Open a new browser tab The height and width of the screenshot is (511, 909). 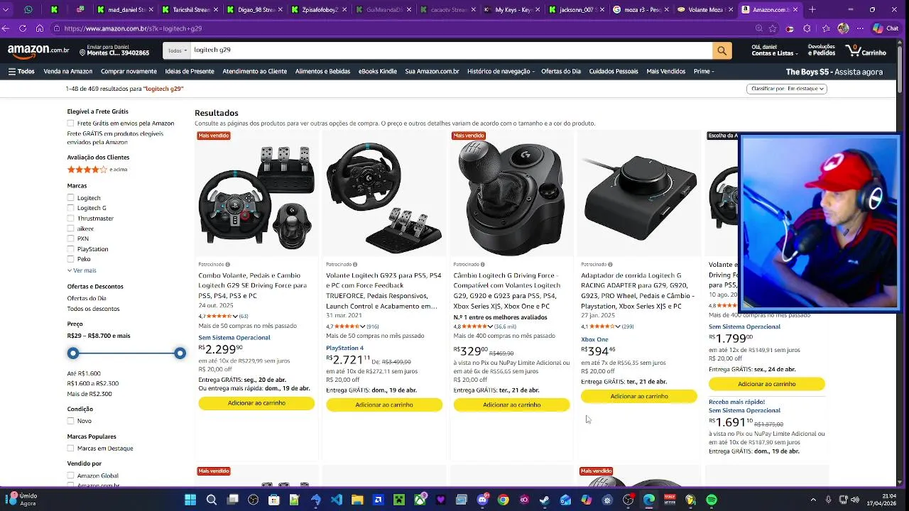[812, 10]
